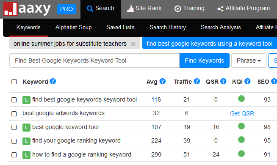Click Get QSR for best google adwords keywords
The height and width of the screenshot is (165, 277).
coord(242,113)
